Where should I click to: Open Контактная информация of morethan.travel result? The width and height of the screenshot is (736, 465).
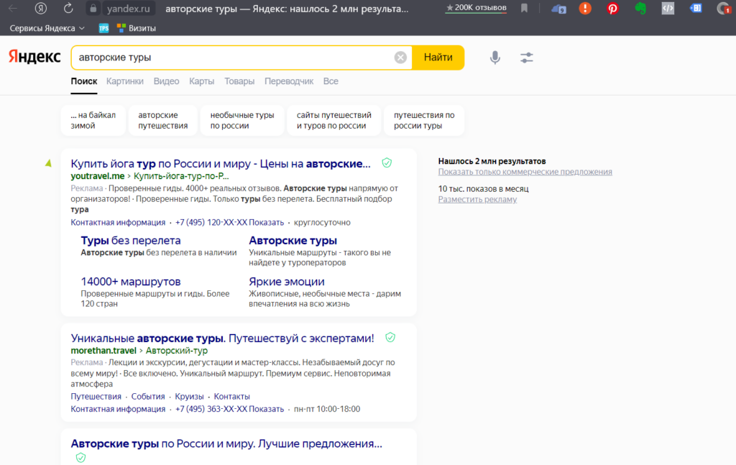[118, 409]
